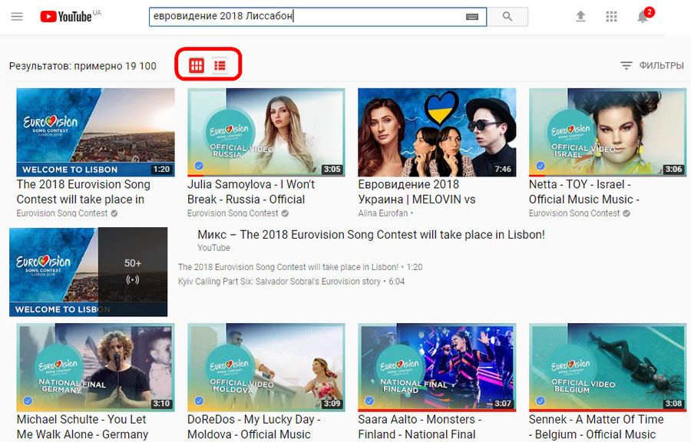Open 'The 2018 Eurovision Song Contest will take place in' title
The image size is (691, 442).
[83, 192]
